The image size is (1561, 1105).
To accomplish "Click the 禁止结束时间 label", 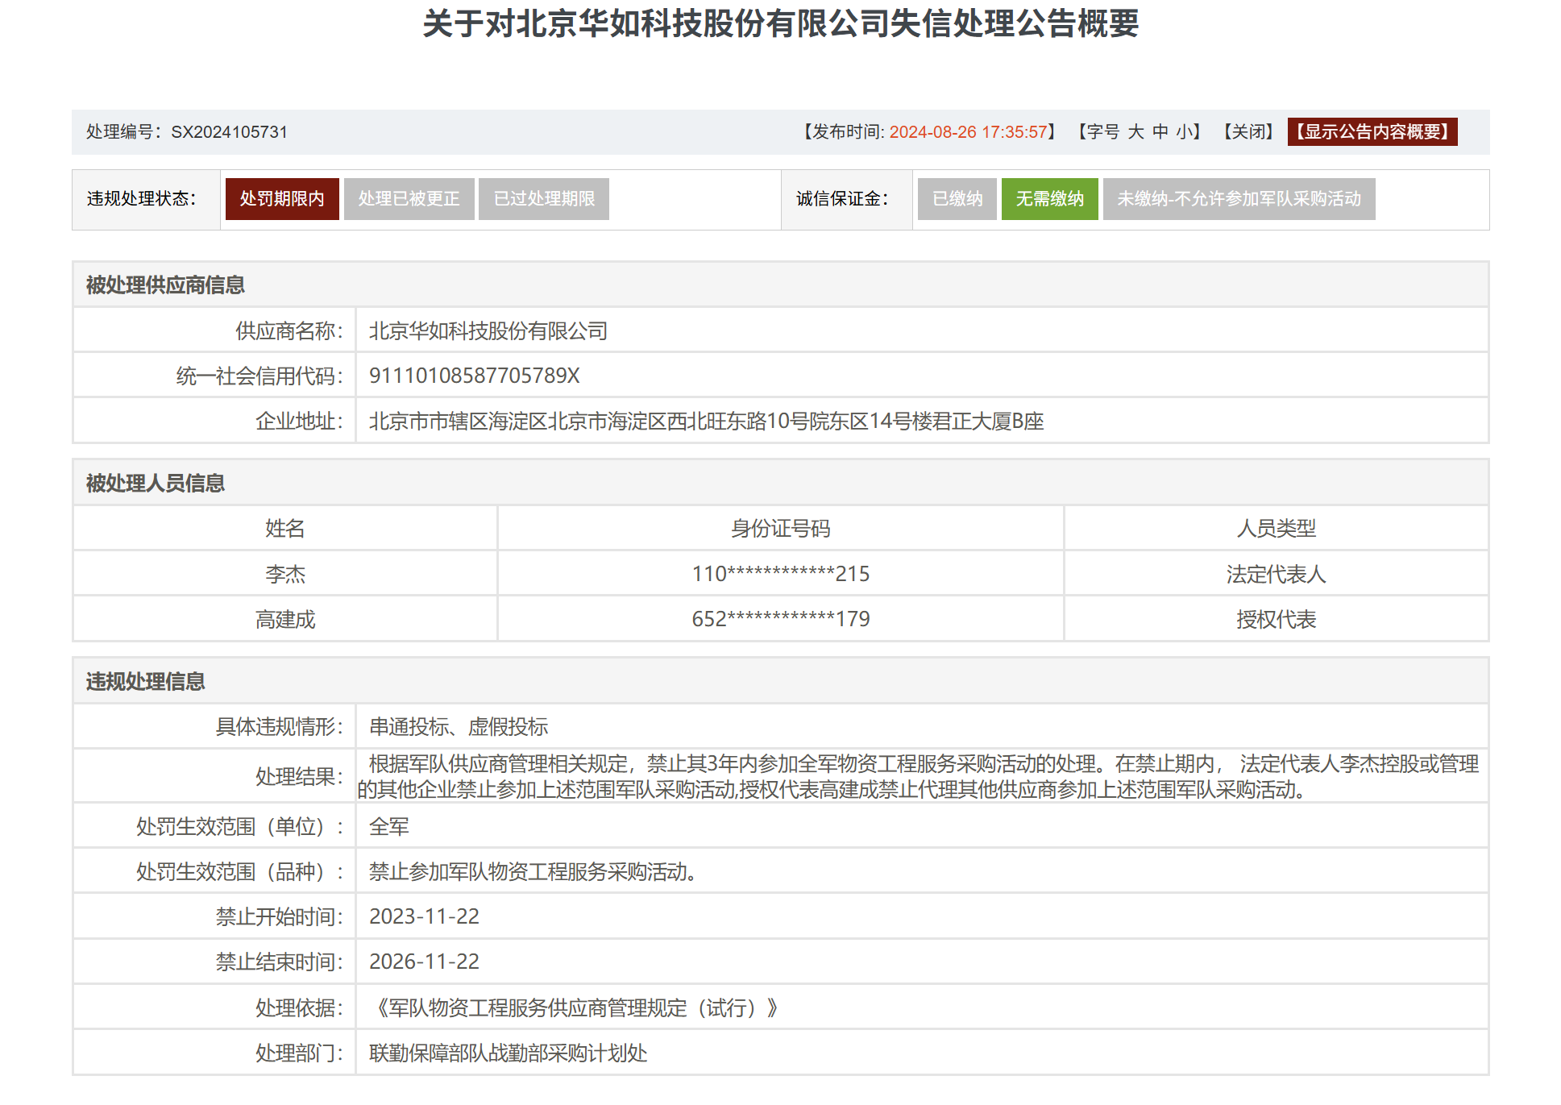I will (279, 962).
